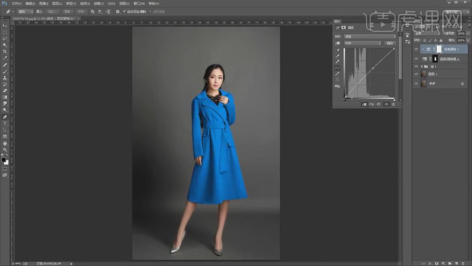Image resolution: width=472 pixels, height=266 pixels.
Task: Open the Filter menu
Action: (x=98, y=4)
